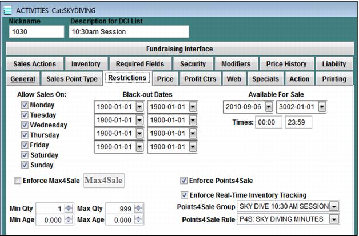This screenshot has width=359, height=236.
Task: Click the Max4Sale button
Action: 104,181
